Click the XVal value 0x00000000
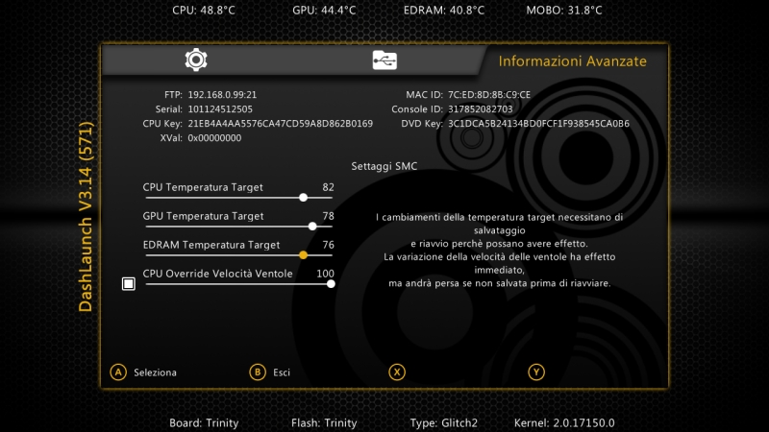This screenshot has height=432, width=769. [x=214, y=138]
